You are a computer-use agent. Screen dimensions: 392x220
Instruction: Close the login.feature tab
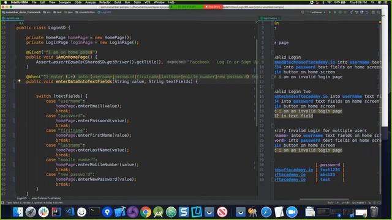tap(279, 18)
